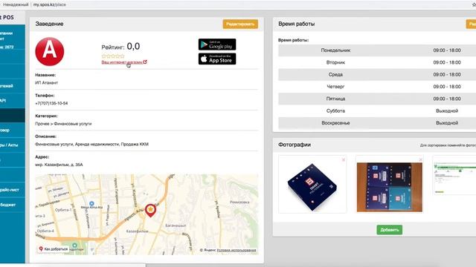The width and height of the screenshot is (476, 267).
Task: Click the description starting Финансовые услуги, Аренда
Action: [x=91, y=145]
